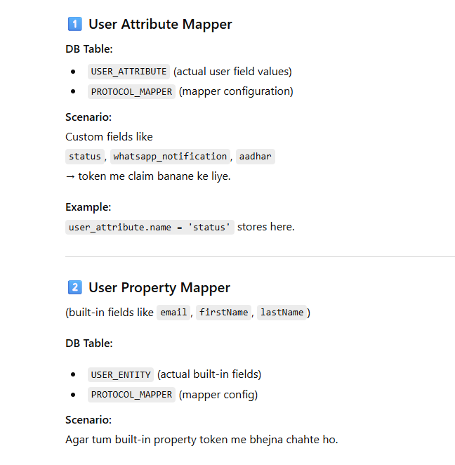Click PROTOCOL_MAPPER next to 'mapper config'

coord(131,395)
